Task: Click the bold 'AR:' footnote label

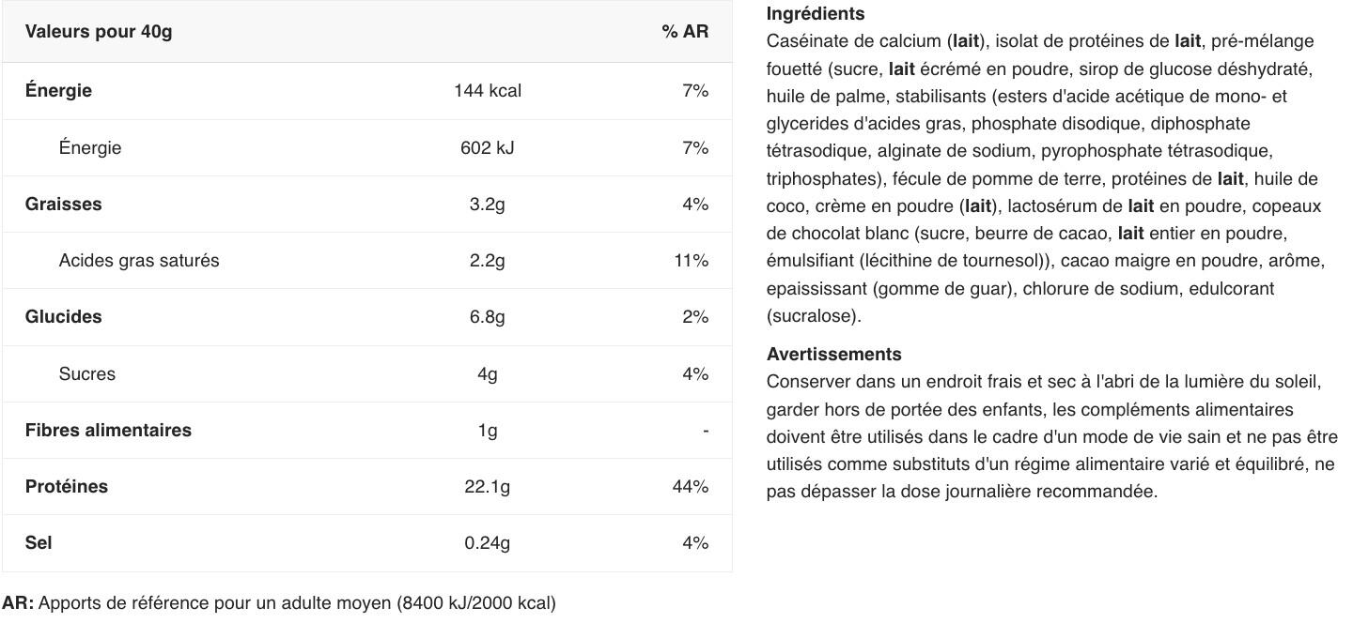Action: 18,603
